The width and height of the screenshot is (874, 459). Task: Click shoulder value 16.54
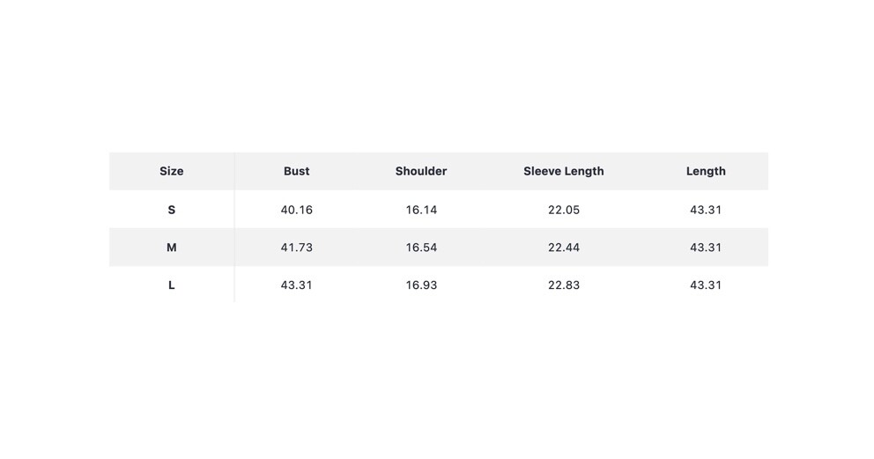421,248
